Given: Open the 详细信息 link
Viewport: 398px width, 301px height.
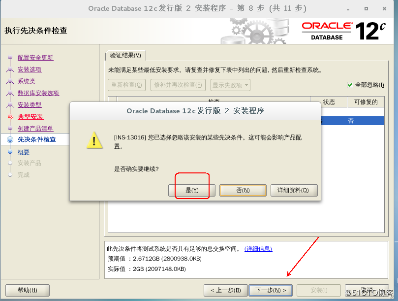Looking at the screenshot, I should tap(258, 249).
